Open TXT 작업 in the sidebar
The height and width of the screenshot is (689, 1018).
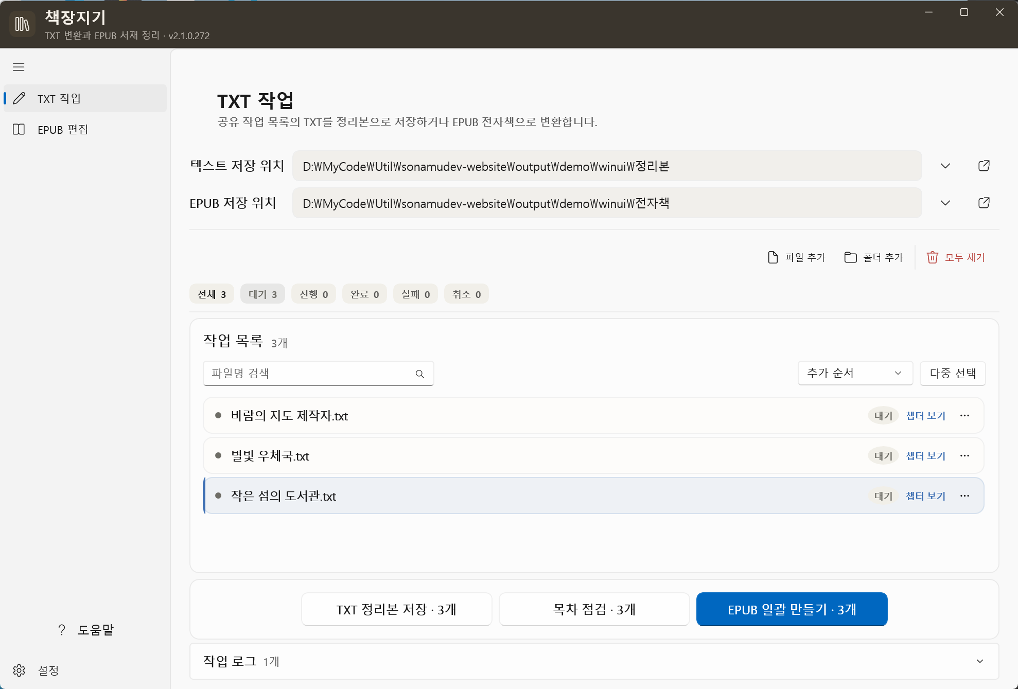coord(85,98)
